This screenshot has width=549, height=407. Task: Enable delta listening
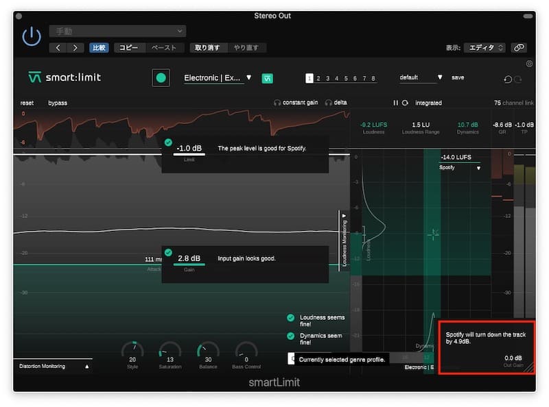pos(336,103)
